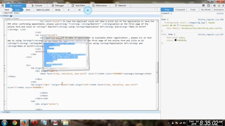Click the Action Center flag icon
This screenshot has width=225, height=126.
pos(176,123)
